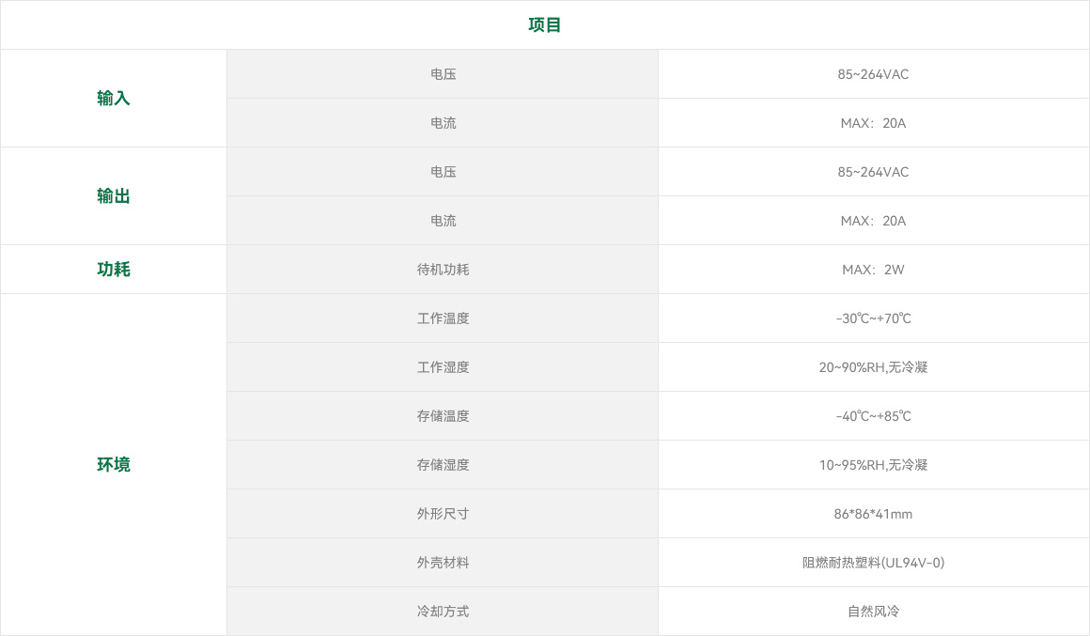Select the 外形尺寸 row label
The image size is (1090, 636).
coord(443,514)
